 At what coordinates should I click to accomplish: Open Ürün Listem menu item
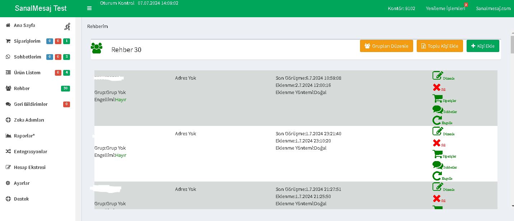[27, 73]
